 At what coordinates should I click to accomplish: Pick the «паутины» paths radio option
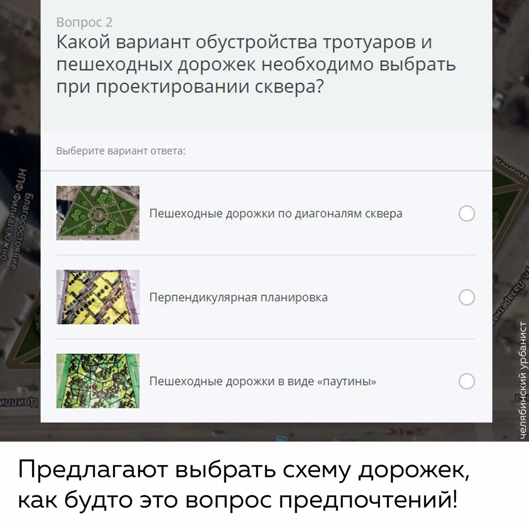467,381
